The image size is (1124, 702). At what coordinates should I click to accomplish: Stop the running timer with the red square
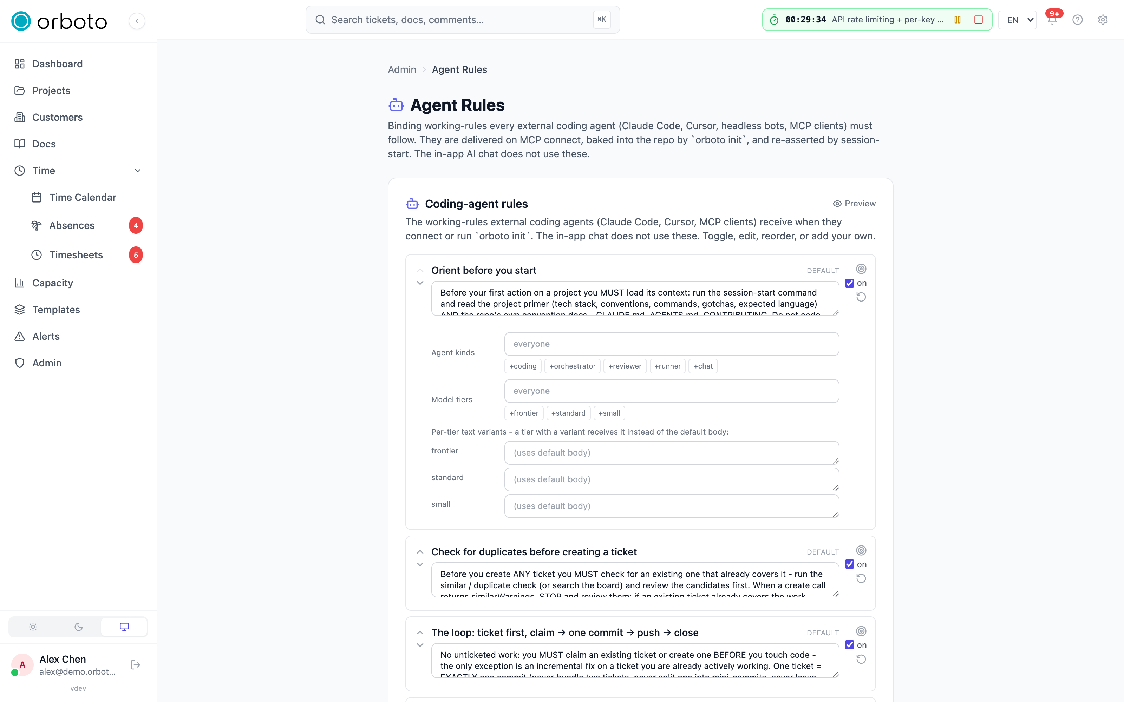pos(979,20)
